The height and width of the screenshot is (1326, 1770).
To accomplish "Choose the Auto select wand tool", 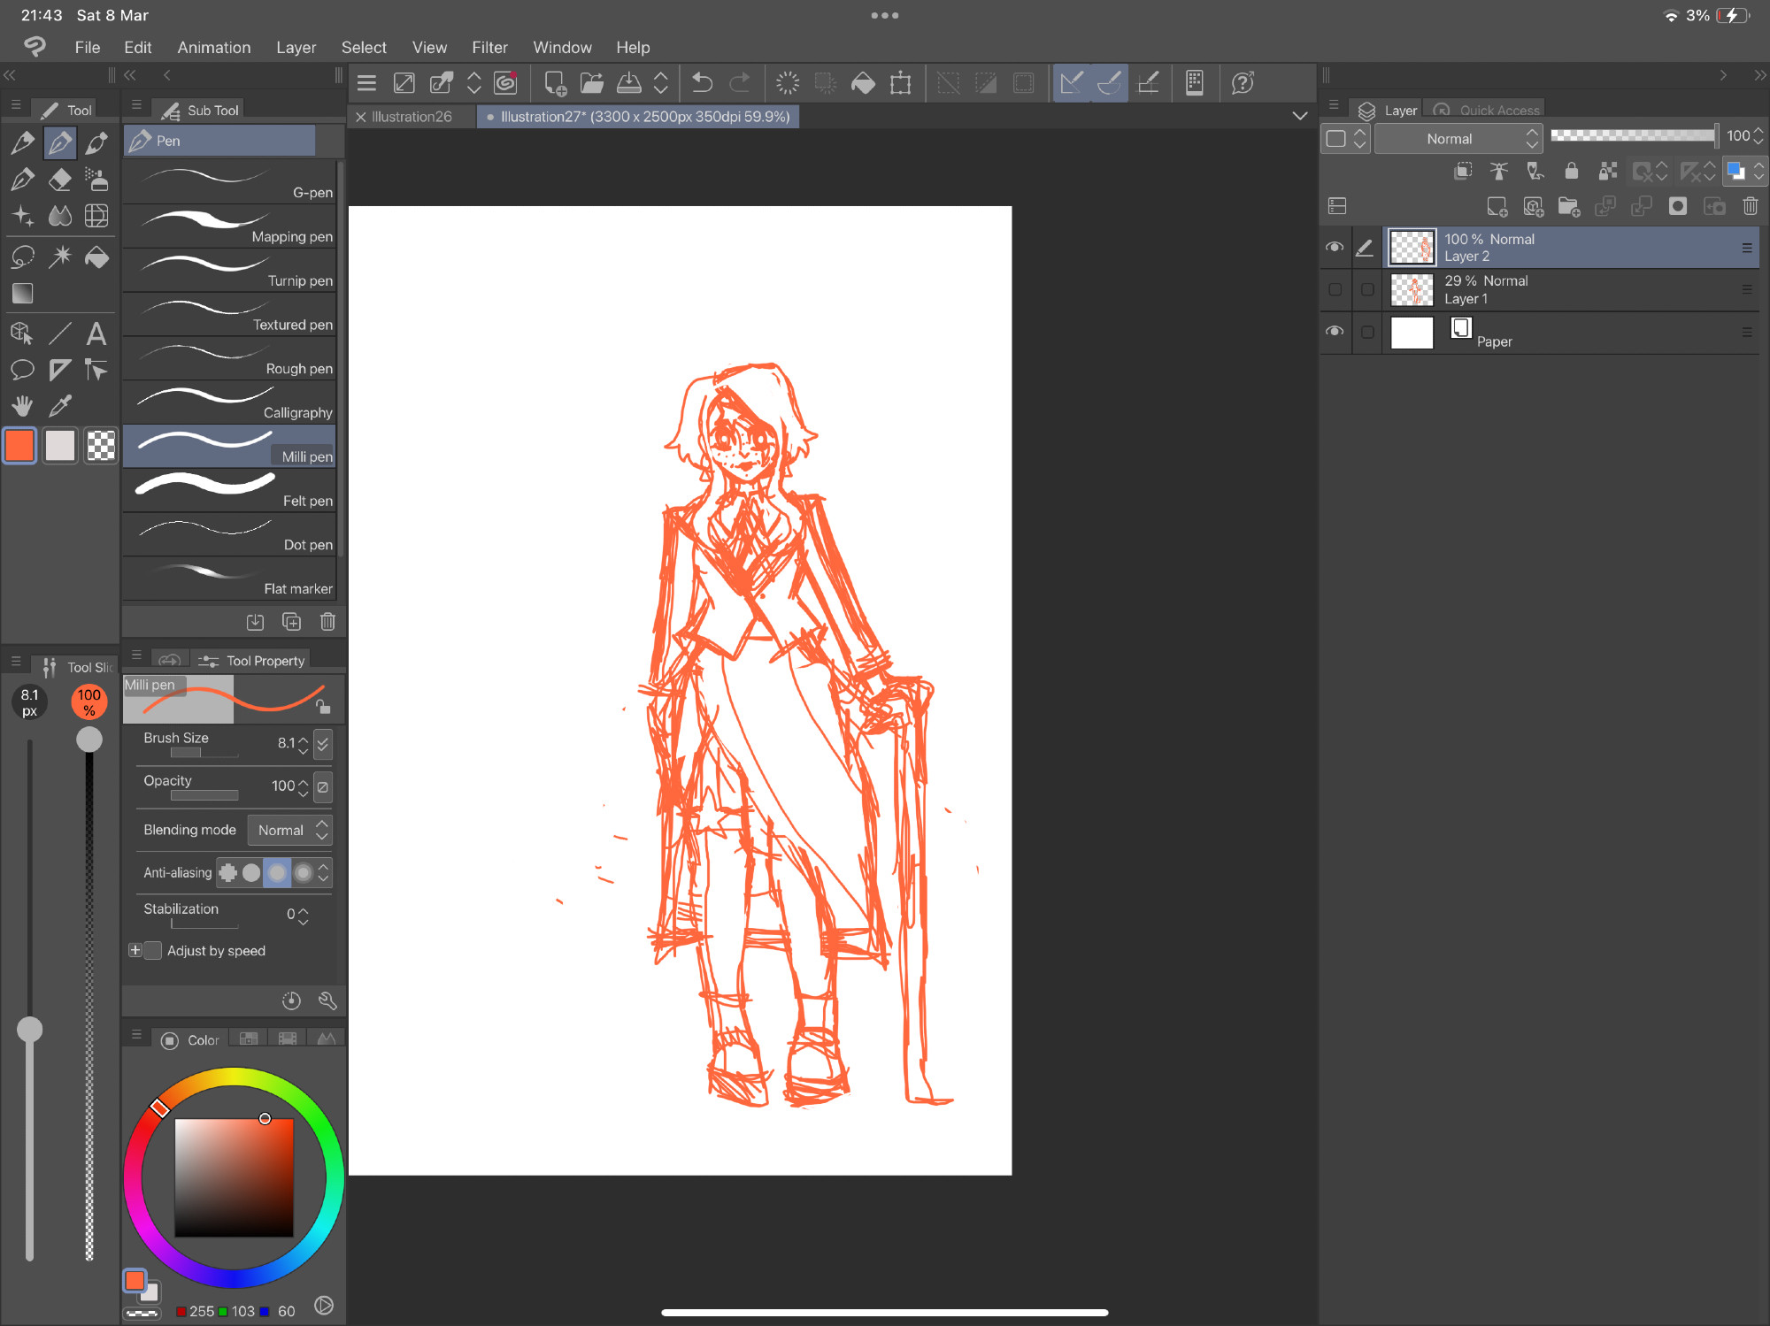I will coord(59,257).
